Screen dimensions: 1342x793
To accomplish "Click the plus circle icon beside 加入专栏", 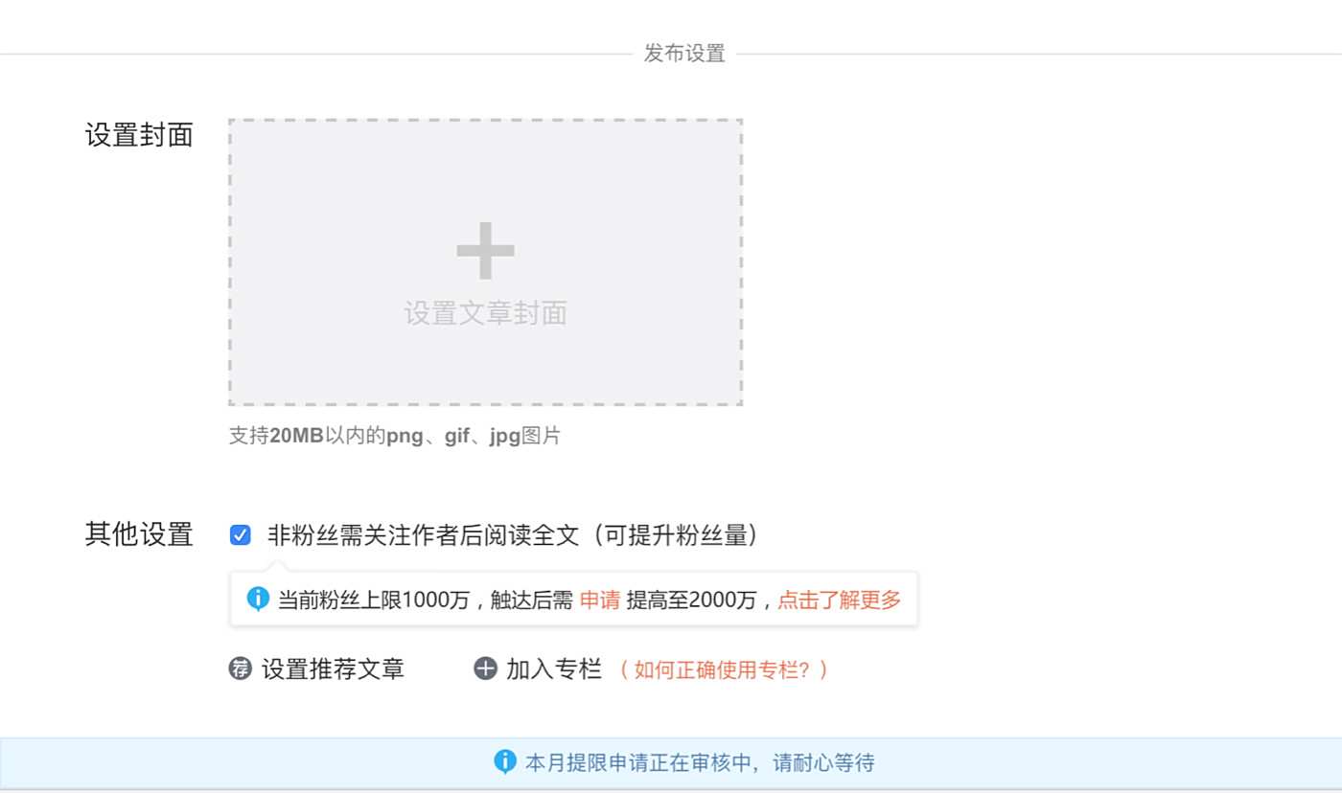I will tap(485, 668).
